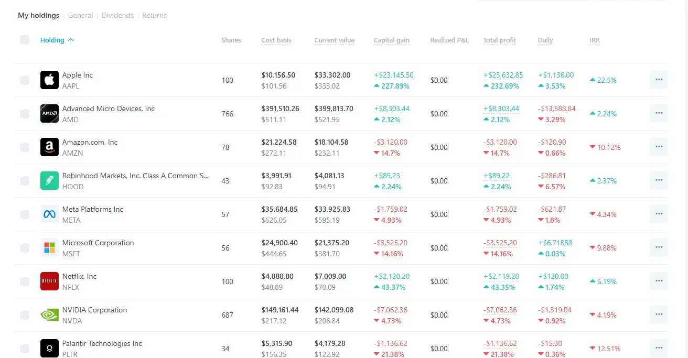Open the three-dot menu for Meta row
This screenshot has width=688, height=358.
click(659, 214)
